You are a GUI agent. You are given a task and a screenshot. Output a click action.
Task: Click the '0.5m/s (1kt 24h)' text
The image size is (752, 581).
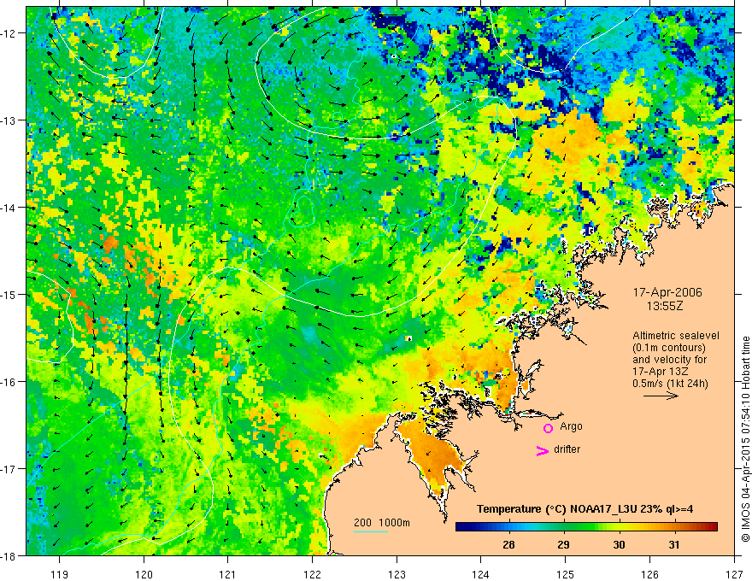point(671,384)
